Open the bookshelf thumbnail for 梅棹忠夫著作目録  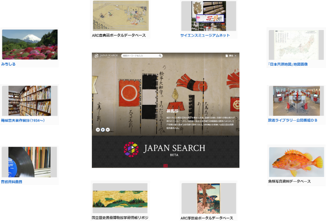[30, 101]
